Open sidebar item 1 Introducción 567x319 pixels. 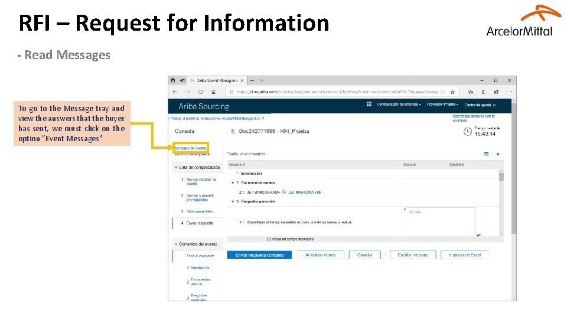coord(200,268)
